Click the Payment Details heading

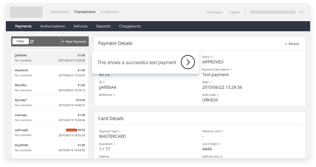[x=115, y=43]
